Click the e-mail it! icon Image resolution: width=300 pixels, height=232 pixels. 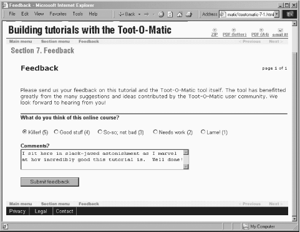click(280, 32)
